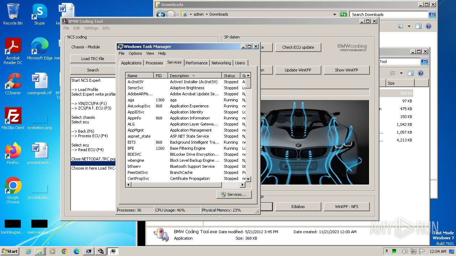Image resolution: width=456 pixels, height=256 pixels.
Task: Open recent pages dropdown beside navigation arrows
Action: 177,15
